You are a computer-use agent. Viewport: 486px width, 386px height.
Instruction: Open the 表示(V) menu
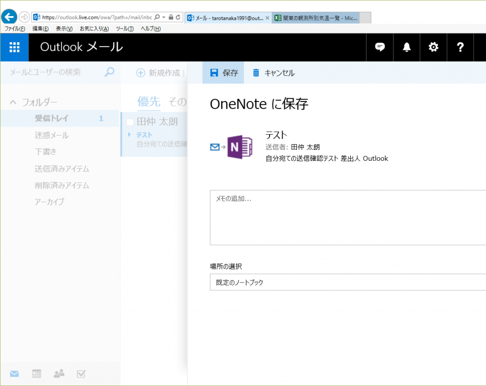click(64, 28)
